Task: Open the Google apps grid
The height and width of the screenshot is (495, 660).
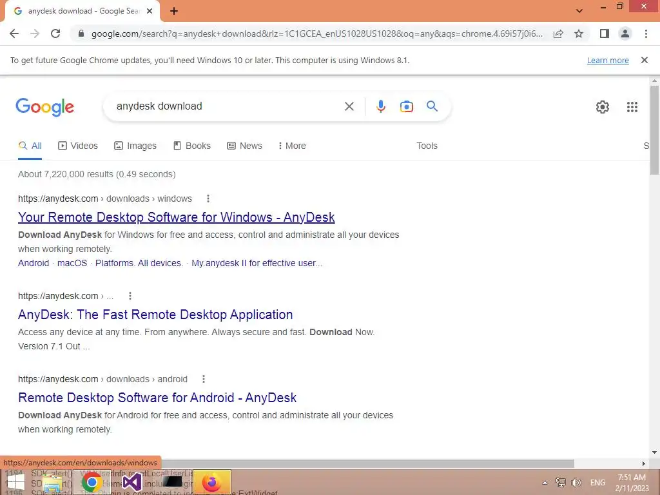Action: [x=632, y=107]
